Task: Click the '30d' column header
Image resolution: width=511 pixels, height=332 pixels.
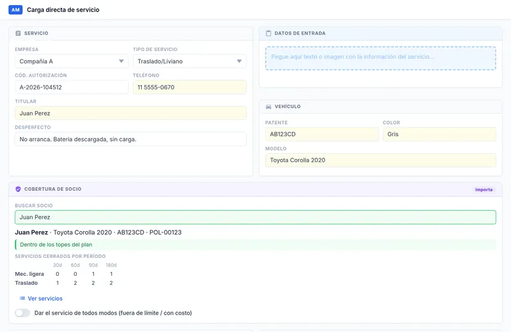Action: (57, 265)
